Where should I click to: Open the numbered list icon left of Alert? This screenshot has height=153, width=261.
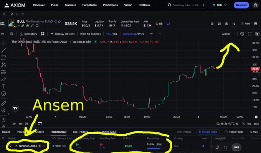220,24
